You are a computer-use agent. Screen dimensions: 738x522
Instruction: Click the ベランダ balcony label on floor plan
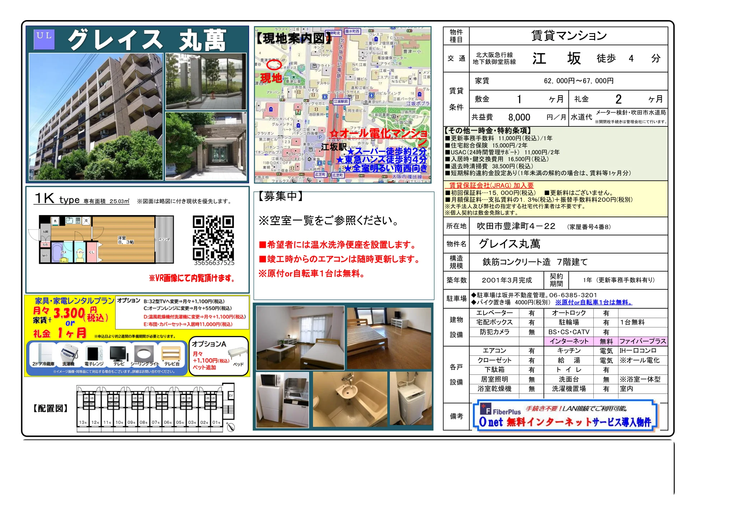coord(164,239)
